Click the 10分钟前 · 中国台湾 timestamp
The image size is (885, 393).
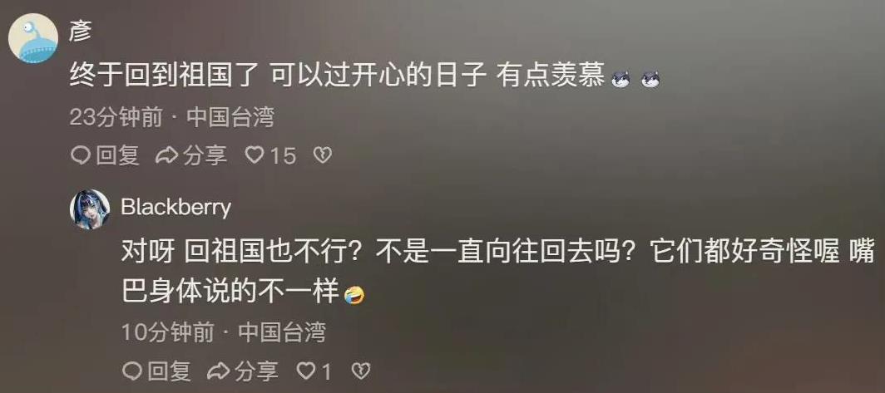click(x=224, y=332)
